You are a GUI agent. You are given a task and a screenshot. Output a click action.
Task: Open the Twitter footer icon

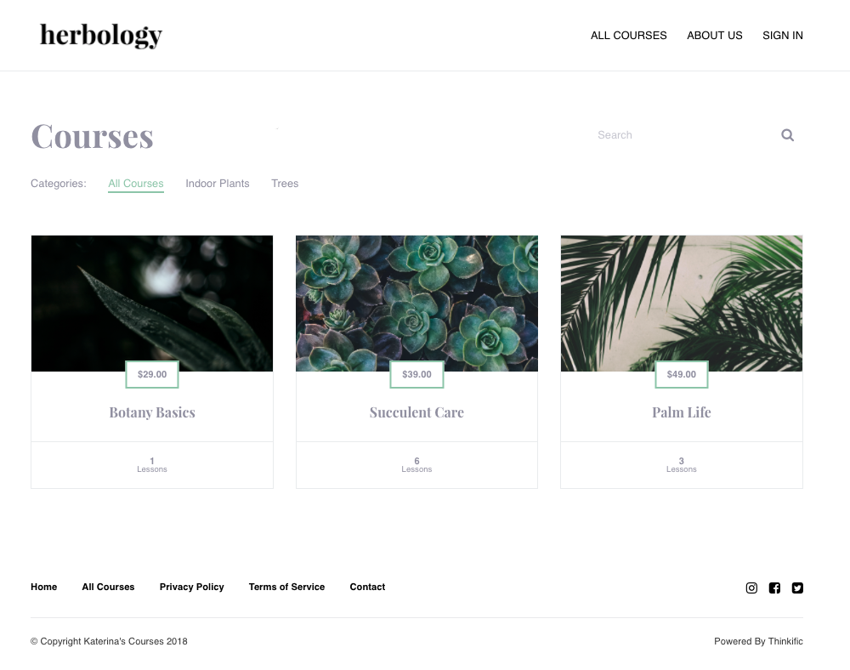click(797, 588)
